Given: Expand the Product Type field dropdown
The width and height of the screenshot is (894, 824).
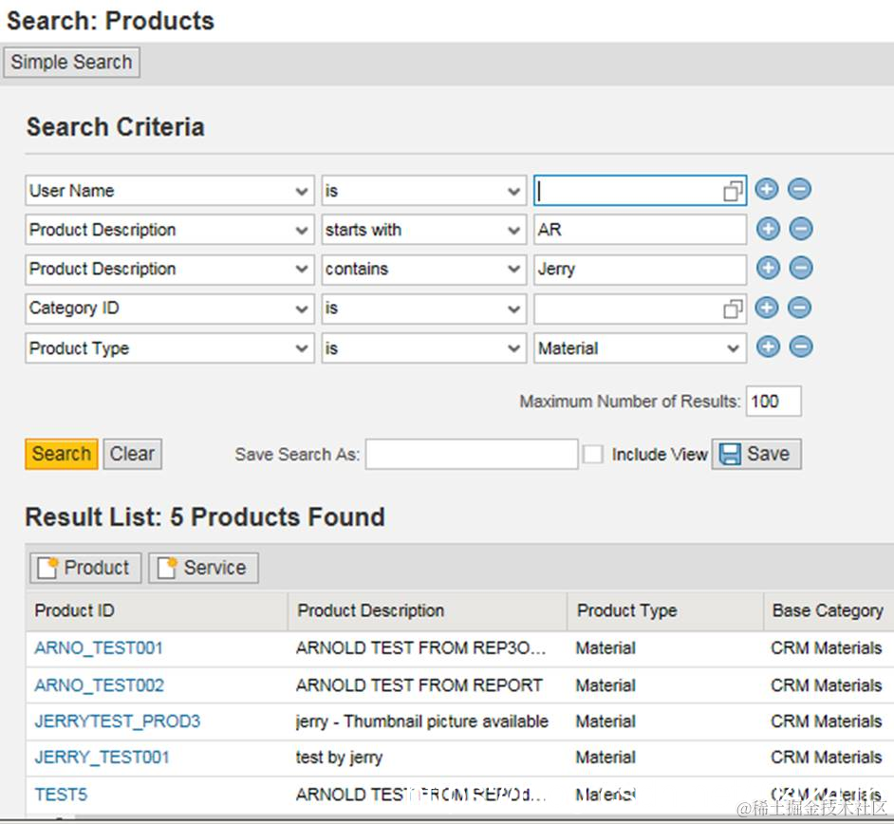Looking at the screenshot, I should (302, 348).
